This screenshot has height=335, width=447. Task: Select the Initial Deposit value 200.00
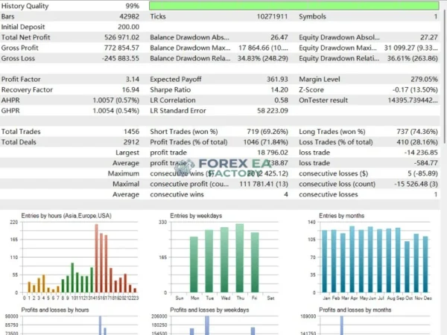pyautogui.click(x=129, y=27)
